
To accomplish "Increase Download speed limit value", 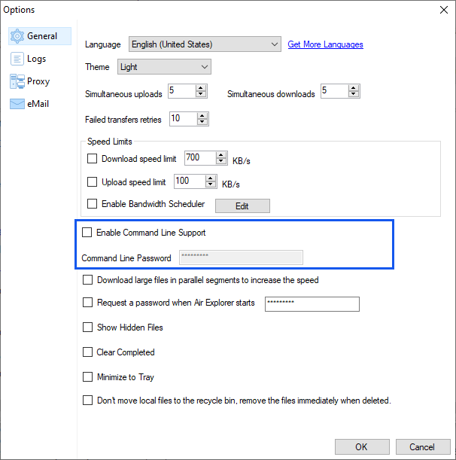I will tap(220, 155).
